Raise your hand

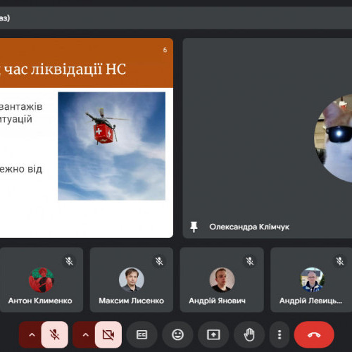pyautogui.click(x=249, y=334)
